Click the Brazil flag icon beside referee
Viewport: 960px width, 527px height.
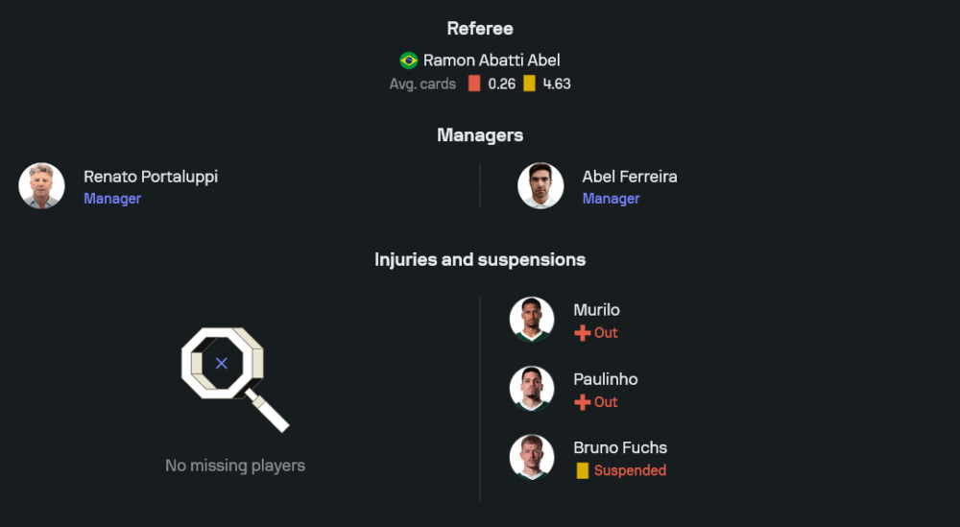(409, 60)
